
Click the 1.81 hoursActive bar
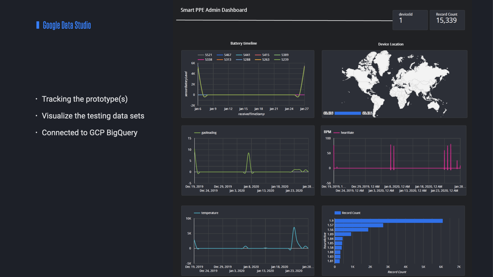coord(337,261)
